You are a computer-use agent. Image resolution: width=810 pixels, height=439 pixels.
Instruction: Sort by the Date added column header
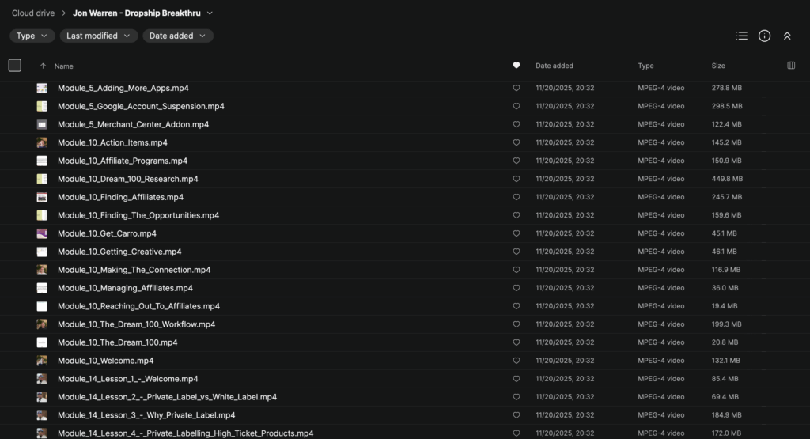pos(554,66)
